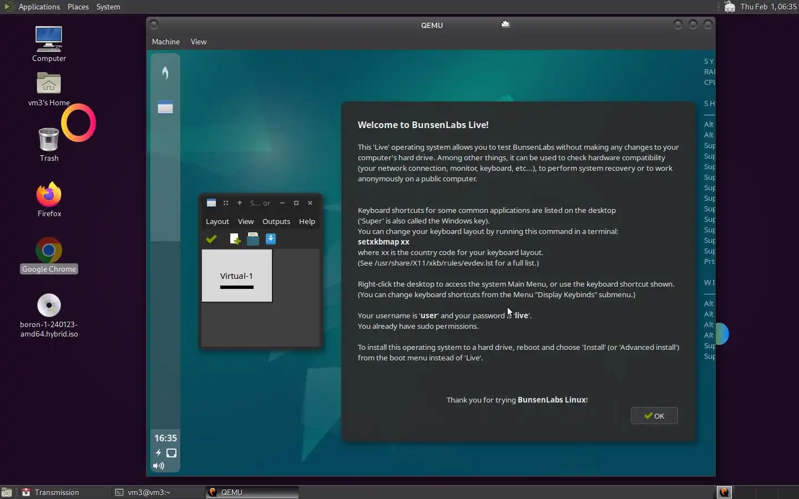Image resolution: width=799 pixels, height=499 pixels.
Task: Save layout using the blue download icon
Action: tap(271, 239)
